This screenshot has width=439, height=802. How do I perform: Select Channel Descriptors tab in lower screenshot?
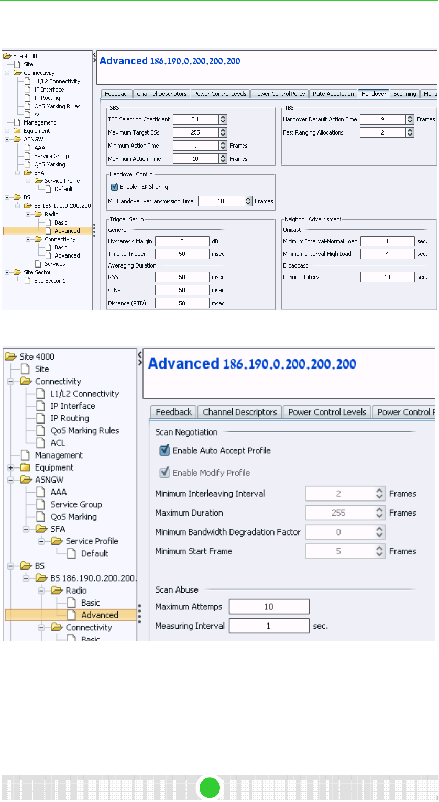click(240, 412)
